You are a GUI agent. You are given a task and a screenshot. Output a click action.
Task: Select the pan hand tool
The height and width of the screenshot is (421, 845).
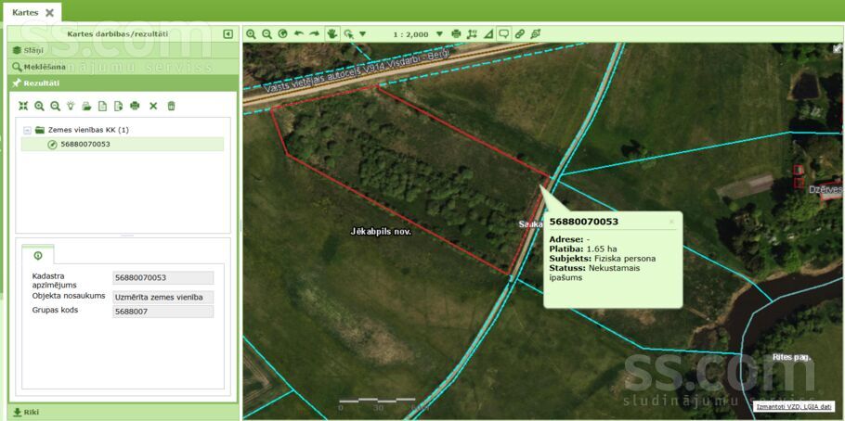332,34
